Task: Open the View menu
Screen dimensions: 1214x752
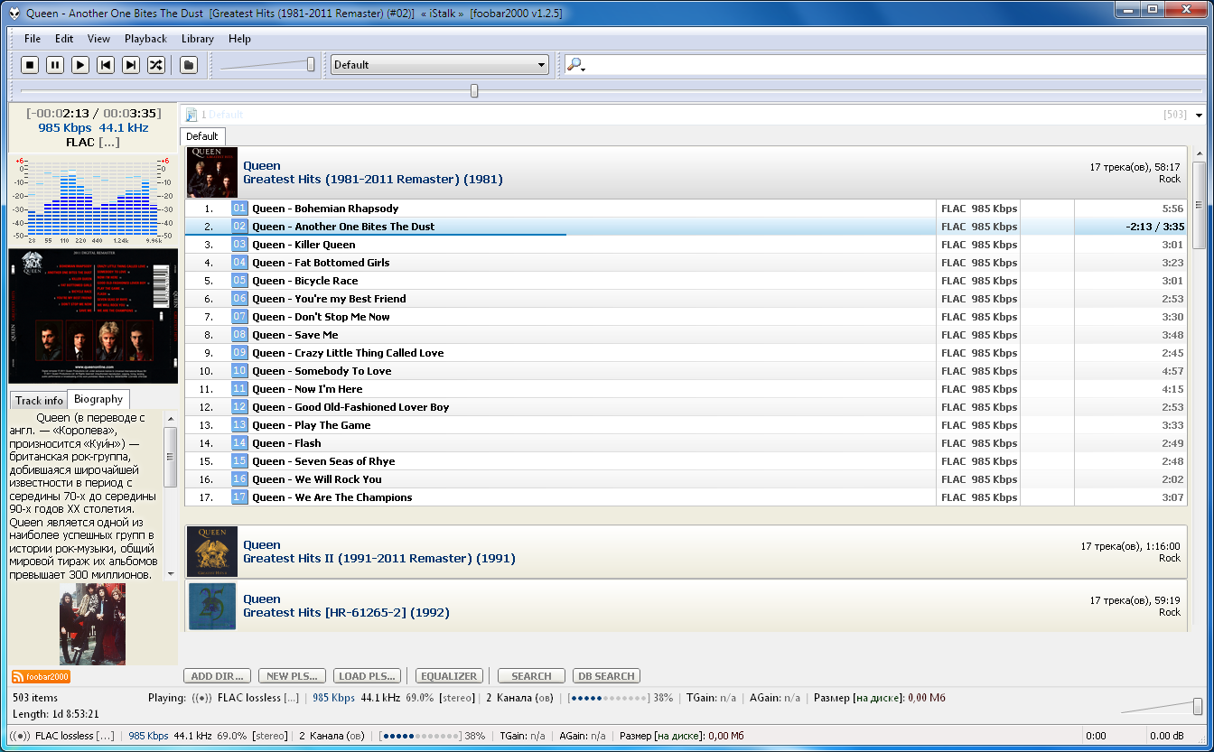Action: (x=98, y=39)
